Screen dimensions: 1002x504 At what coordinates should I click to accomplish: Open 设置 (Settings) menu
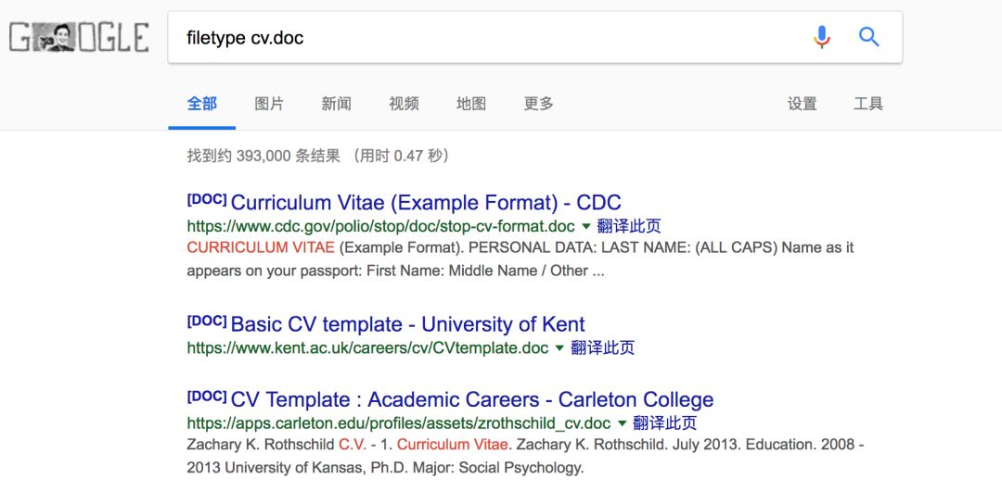(802, 104)
